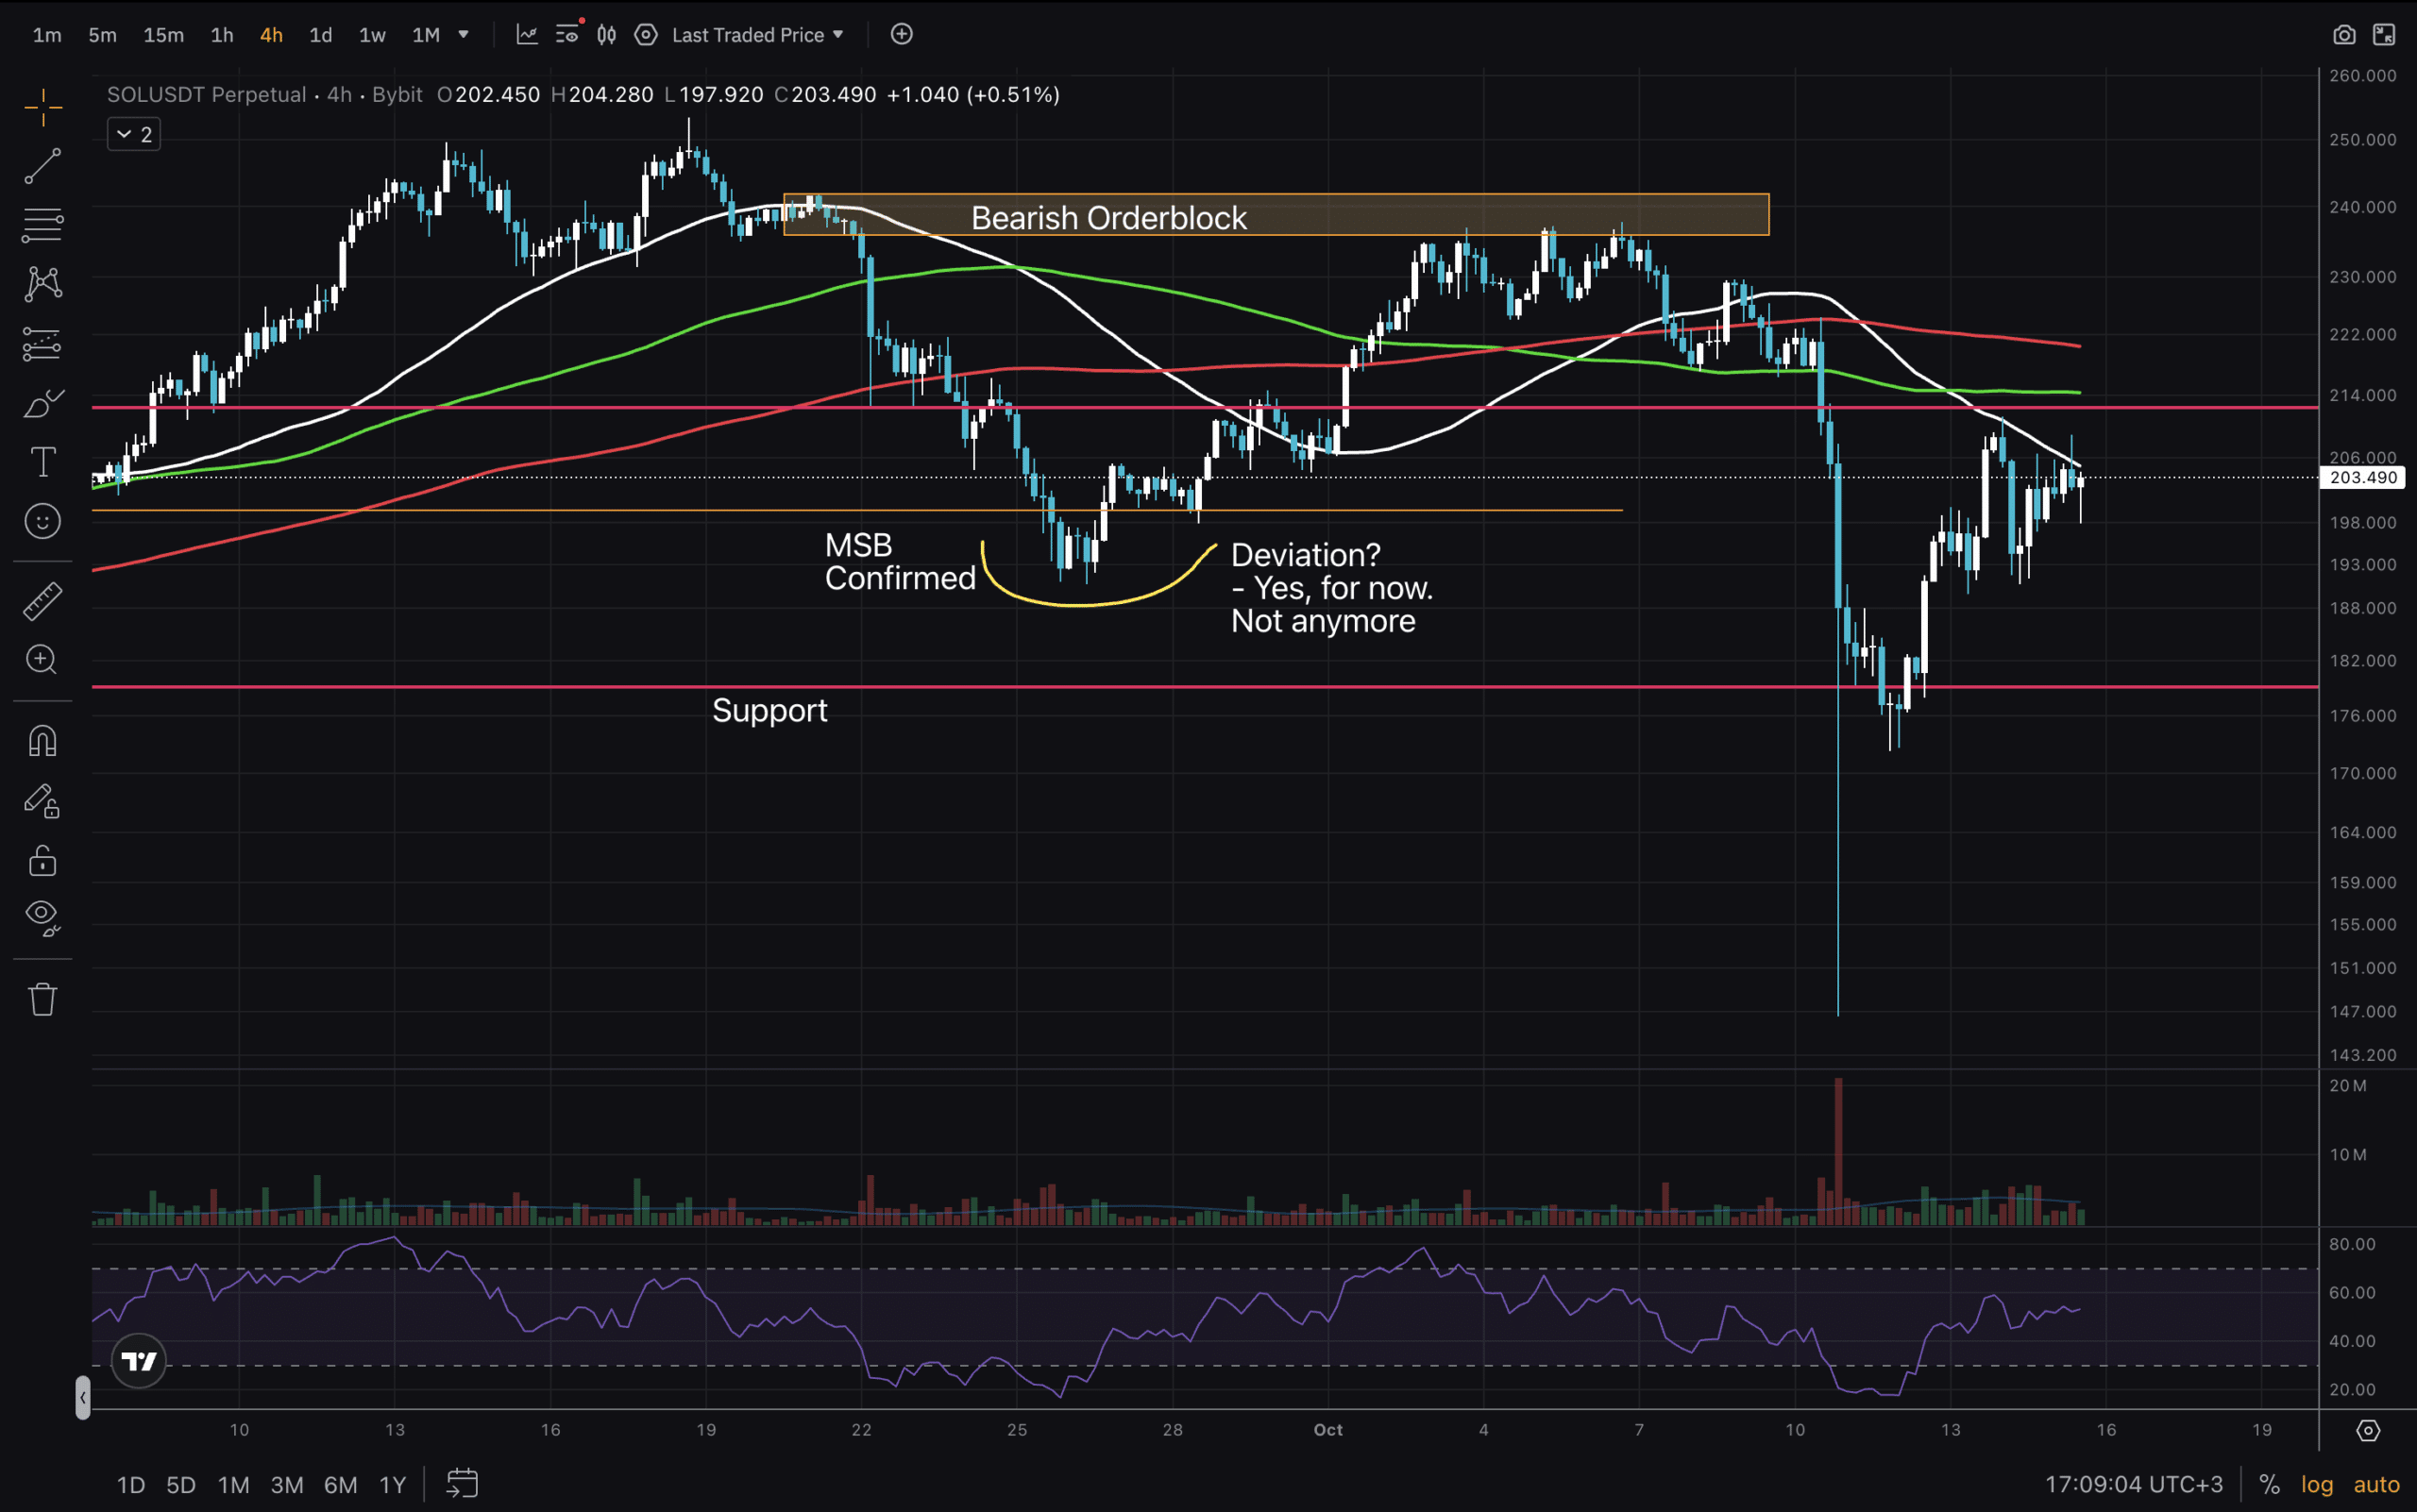Toggle magnet mode snapping
This screenshot has width=2417, height=1512.
click(42, 741)
